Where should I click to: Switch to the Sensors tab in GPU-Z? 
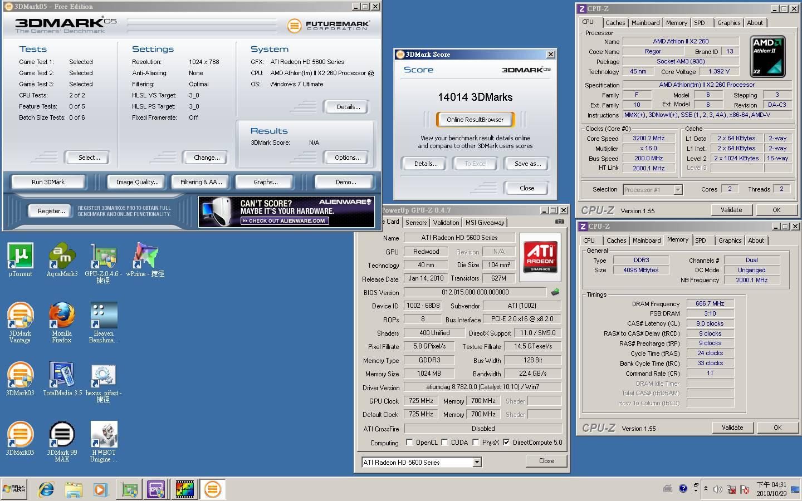[x=416, y=222]
